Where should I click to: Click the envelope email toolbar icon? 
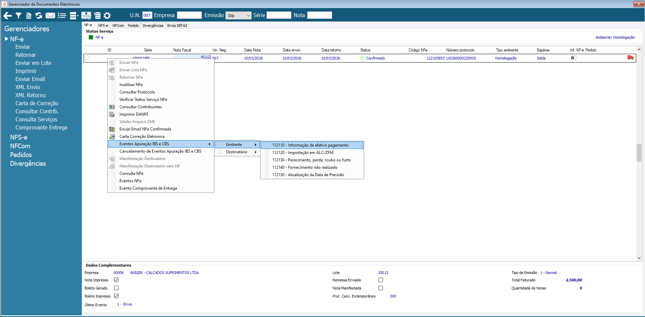50,15
